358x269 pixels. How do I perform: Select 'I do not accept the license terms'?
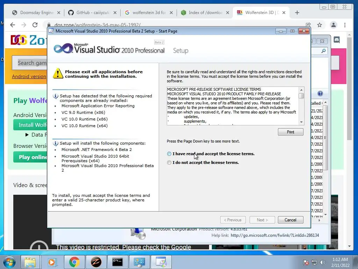pyautogui.click(x=169, y=163)
